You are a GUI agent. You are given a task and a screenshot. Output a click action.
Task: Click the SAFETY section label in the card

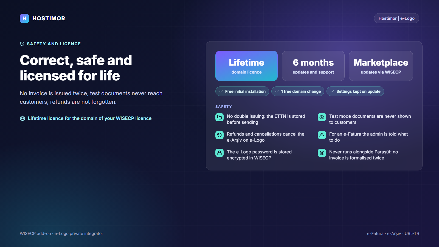click(224, 106)
